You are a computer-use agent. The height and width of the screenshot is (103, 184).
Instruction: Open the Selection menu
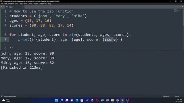tap(11, 4)
